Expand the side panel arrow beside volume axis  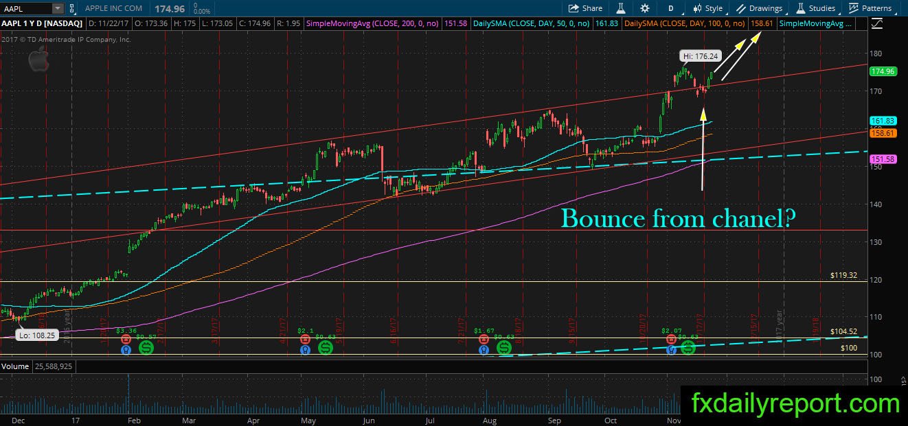[x=903, y=381]
